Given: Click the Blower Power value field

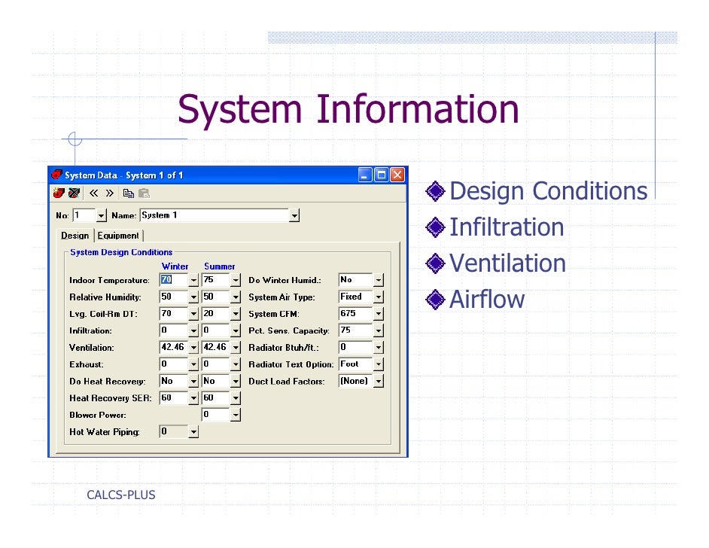Looking at the screenshot, I should point(216,415).
